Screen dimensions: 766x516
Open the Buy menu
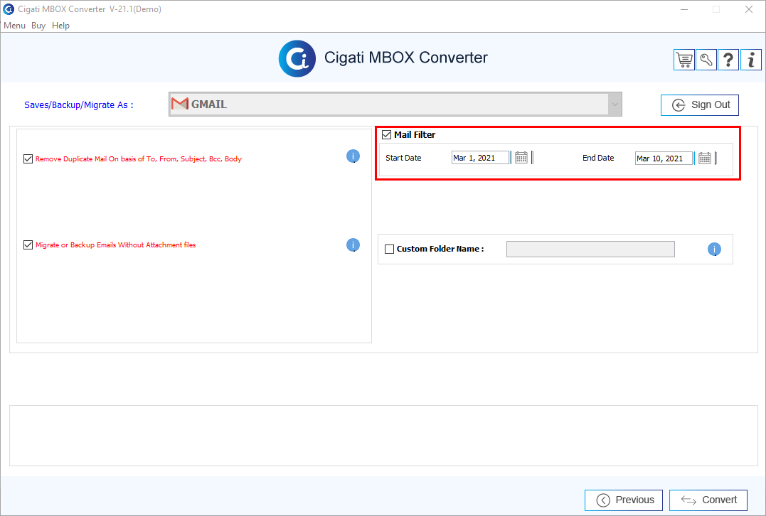coord(38,26)
